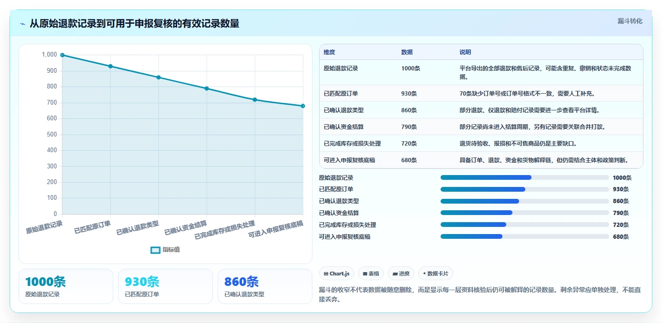Click the description 退货待验收、报损和不可售商品仍是主要缺口
The height and width of the screenshot is (323, 662).
(x=518, y=144)
